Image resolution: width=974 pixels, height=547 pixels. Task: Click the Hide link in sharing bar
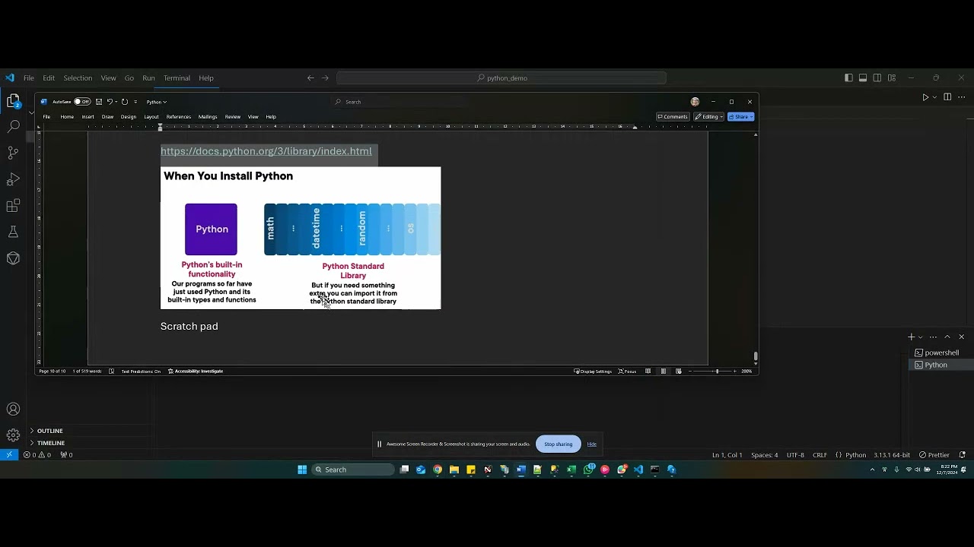click(592, 444)
